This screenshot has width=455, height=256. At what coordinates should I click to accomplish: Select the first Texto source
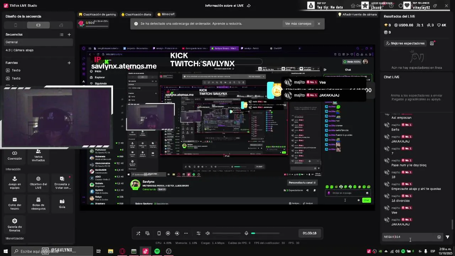38,70
